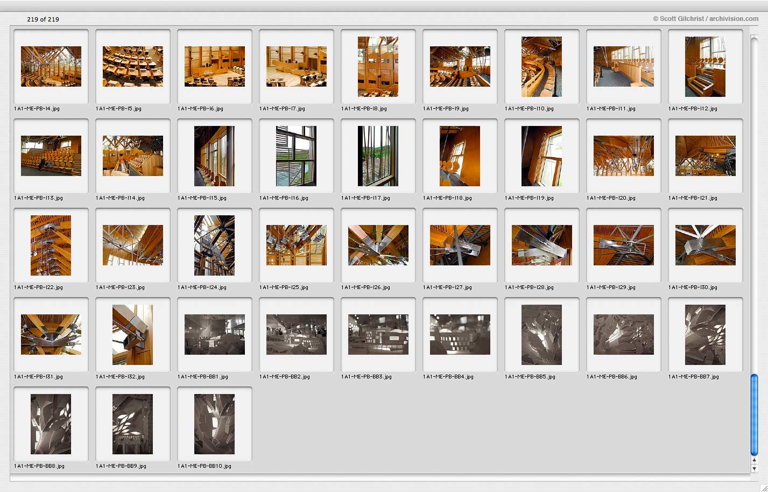This screenshot has height=492, width=768.
Task: Select model photo 1A1-ME-PB-BB1.jpg
Action: click(x=215, y=335)
